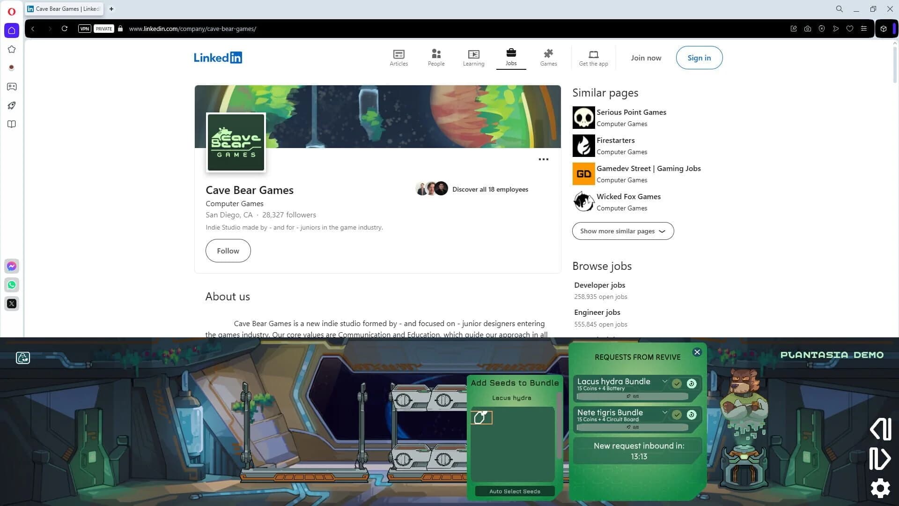
Task: Click the Follow button for Cave Bear Games
Action: tap(228, 251)
